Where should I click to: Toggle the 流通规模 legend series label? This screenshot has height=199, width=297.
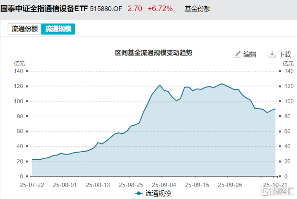point(158,193)
